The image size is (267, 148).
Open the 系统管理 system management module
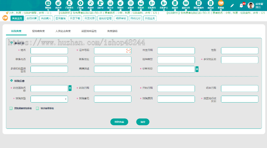click(x=131, y=5)
